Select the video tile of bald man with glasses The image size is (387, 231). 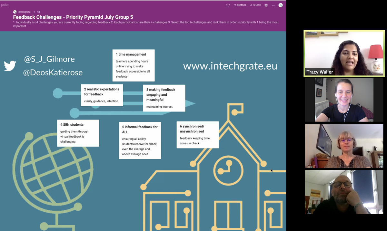tap(344, 192)
